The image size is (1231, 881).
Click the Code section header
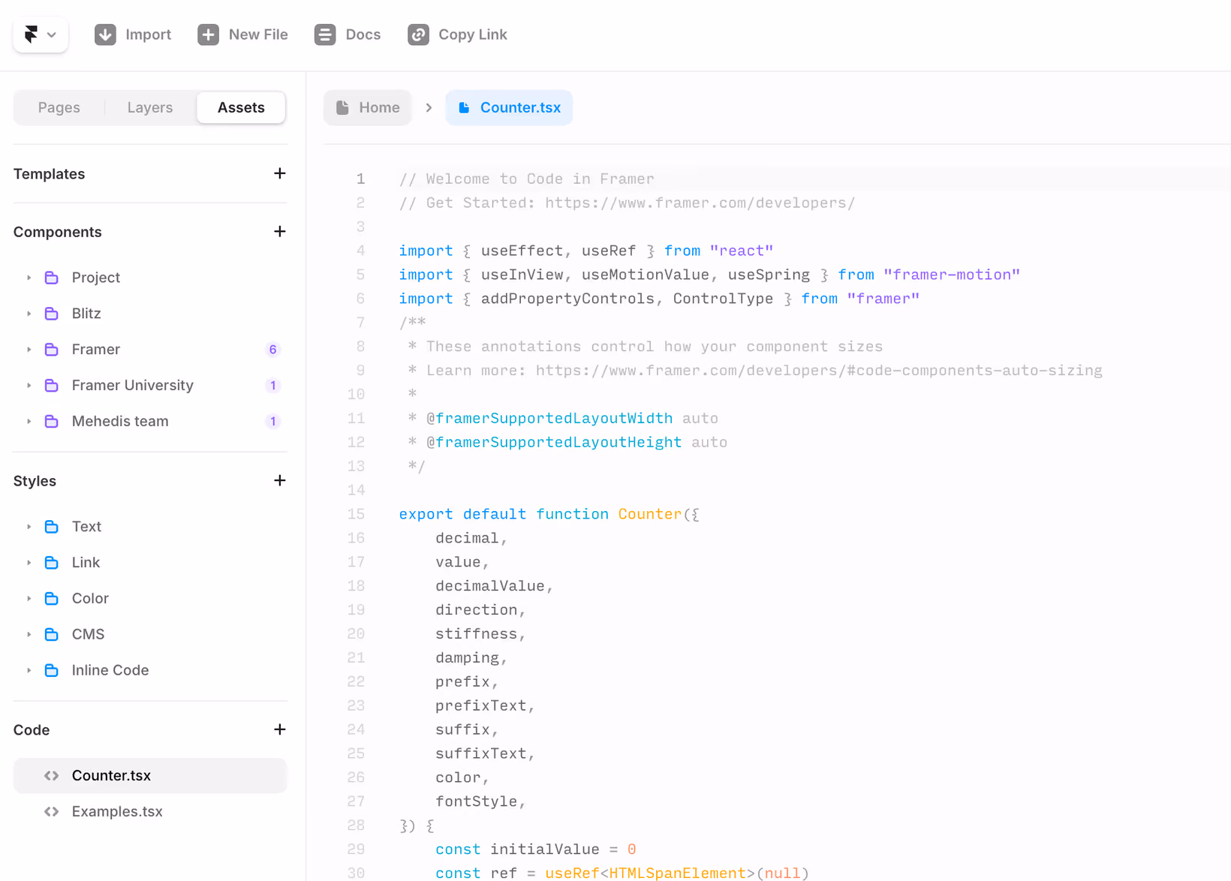(x=32, y=730)
